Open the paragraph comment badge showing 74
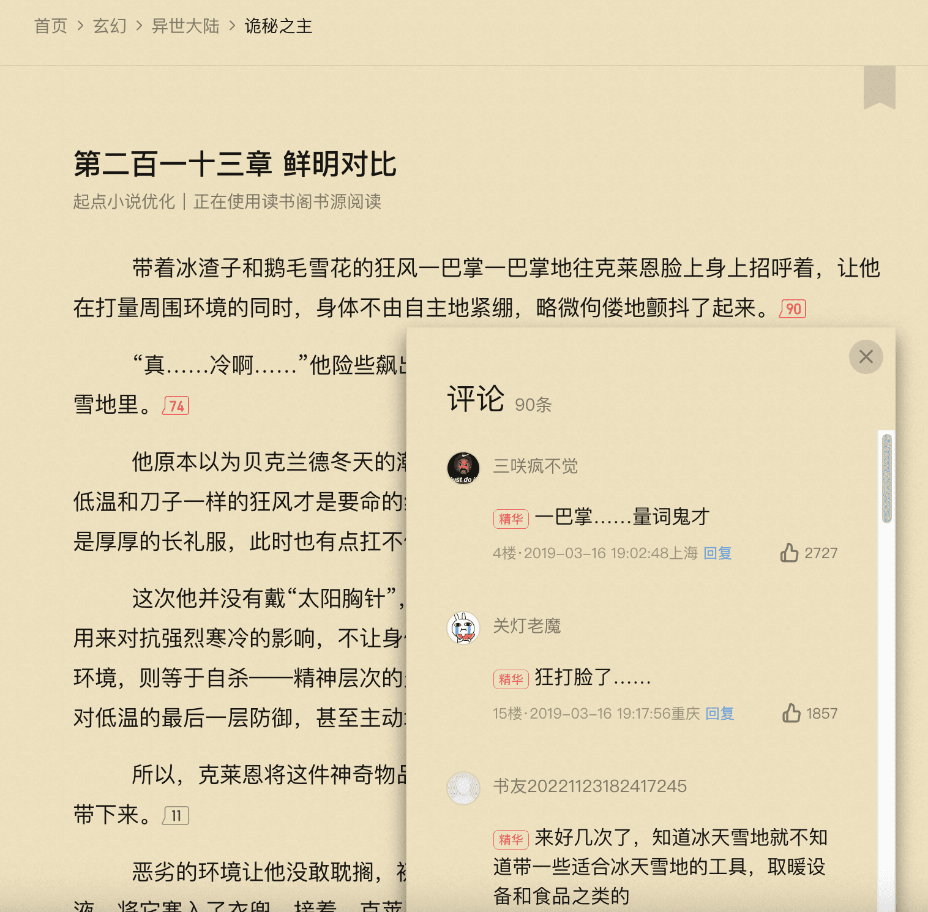This screenshot has width=928, height=912. coord(176,406)
